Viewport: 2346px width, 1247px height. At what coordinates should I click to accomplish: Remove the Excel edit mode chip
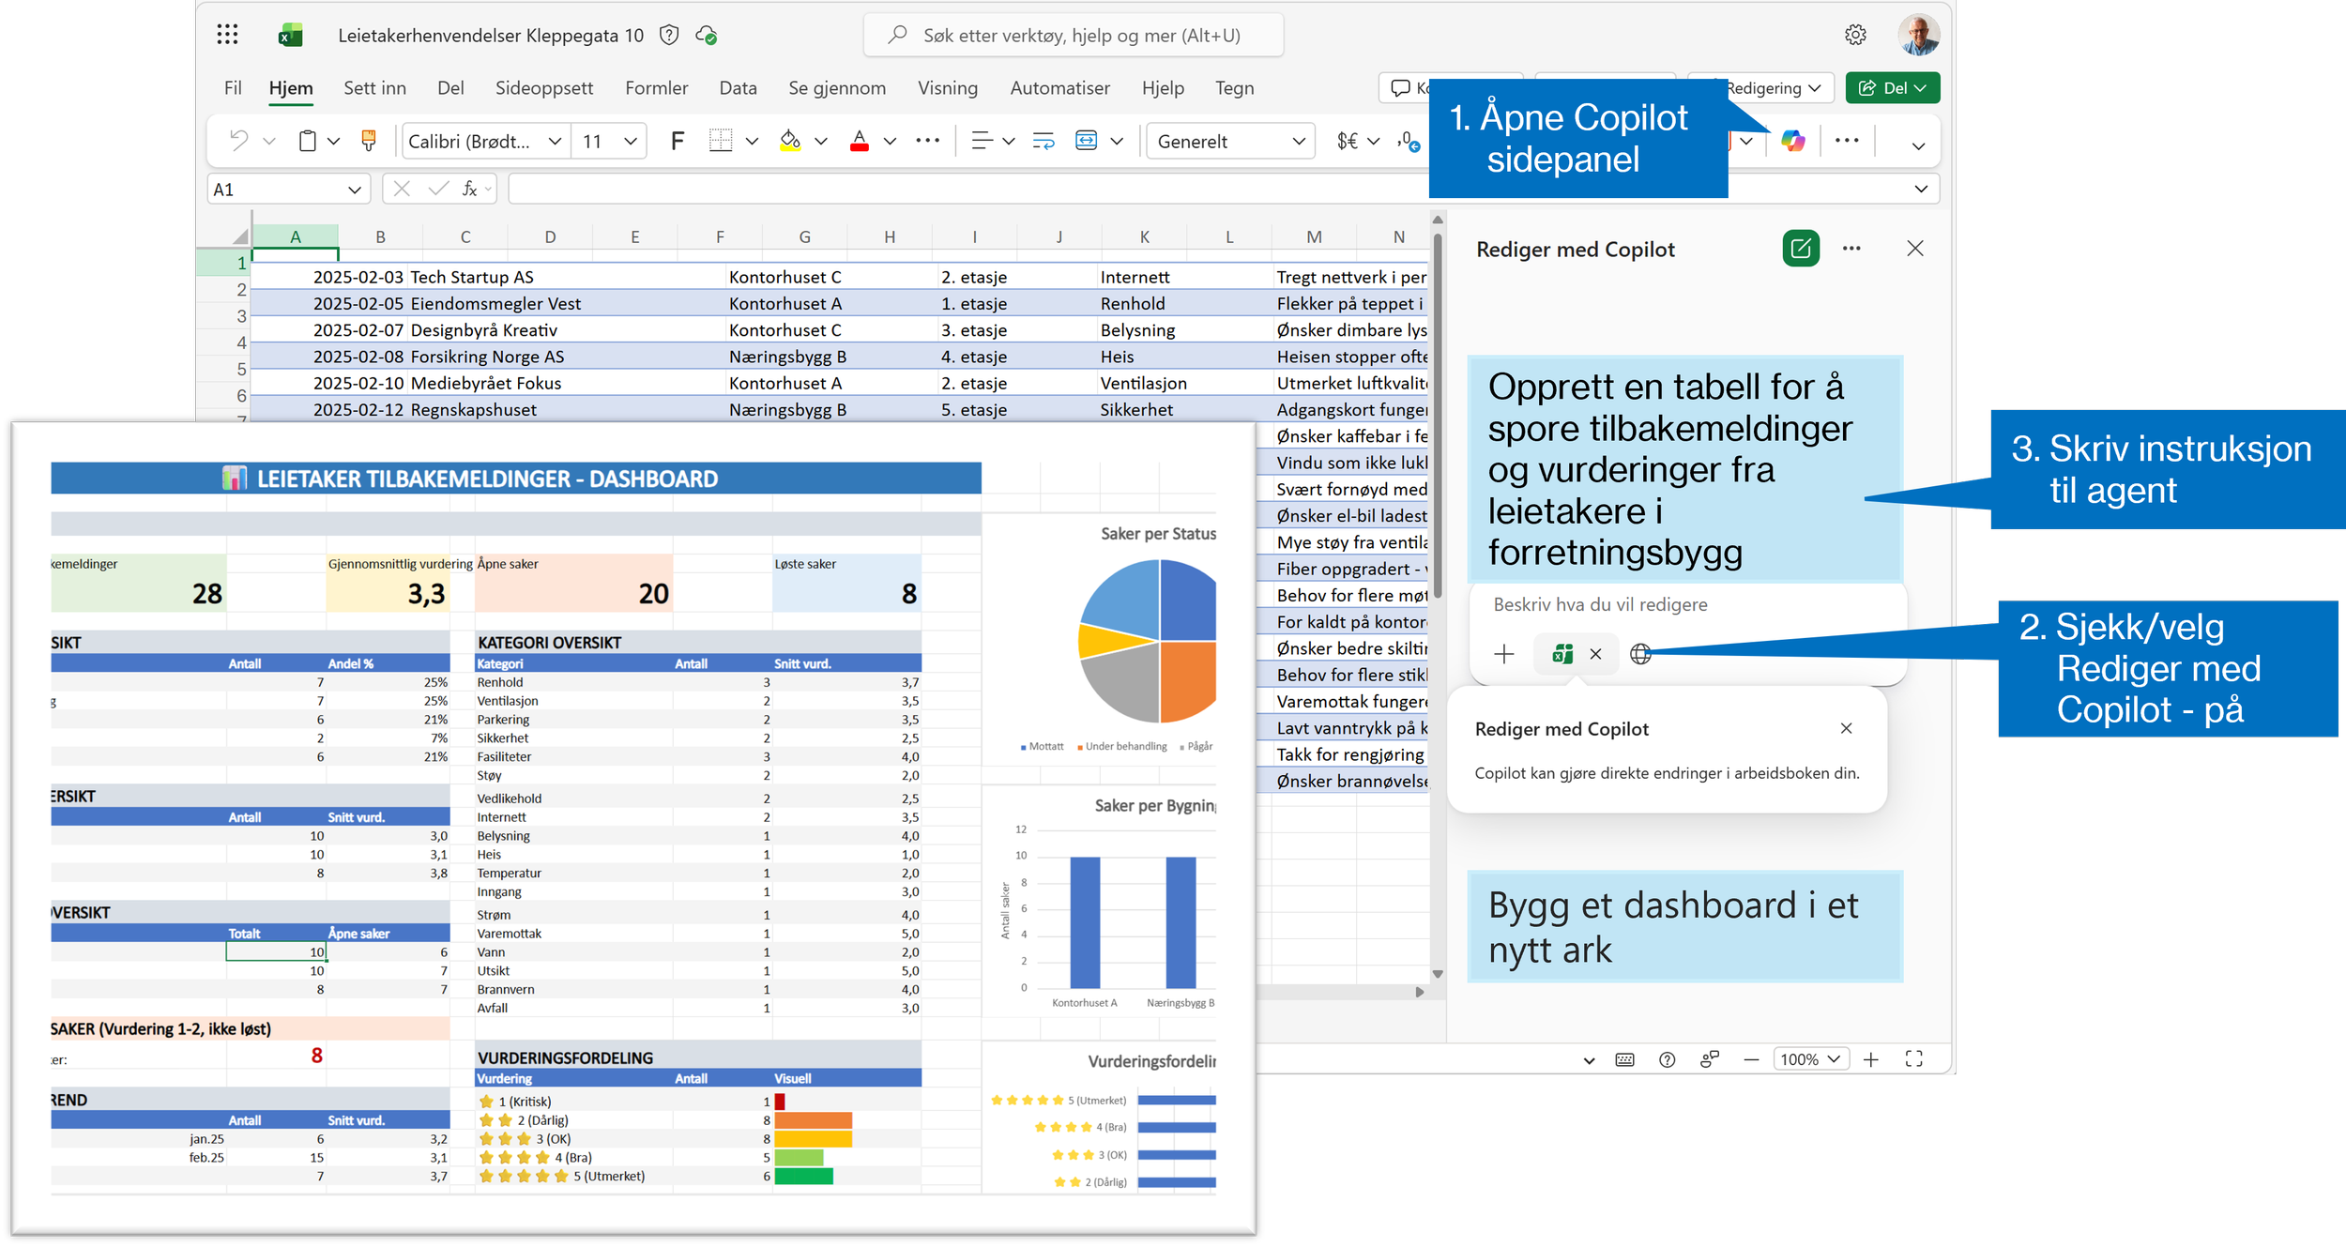(1595, 654)
